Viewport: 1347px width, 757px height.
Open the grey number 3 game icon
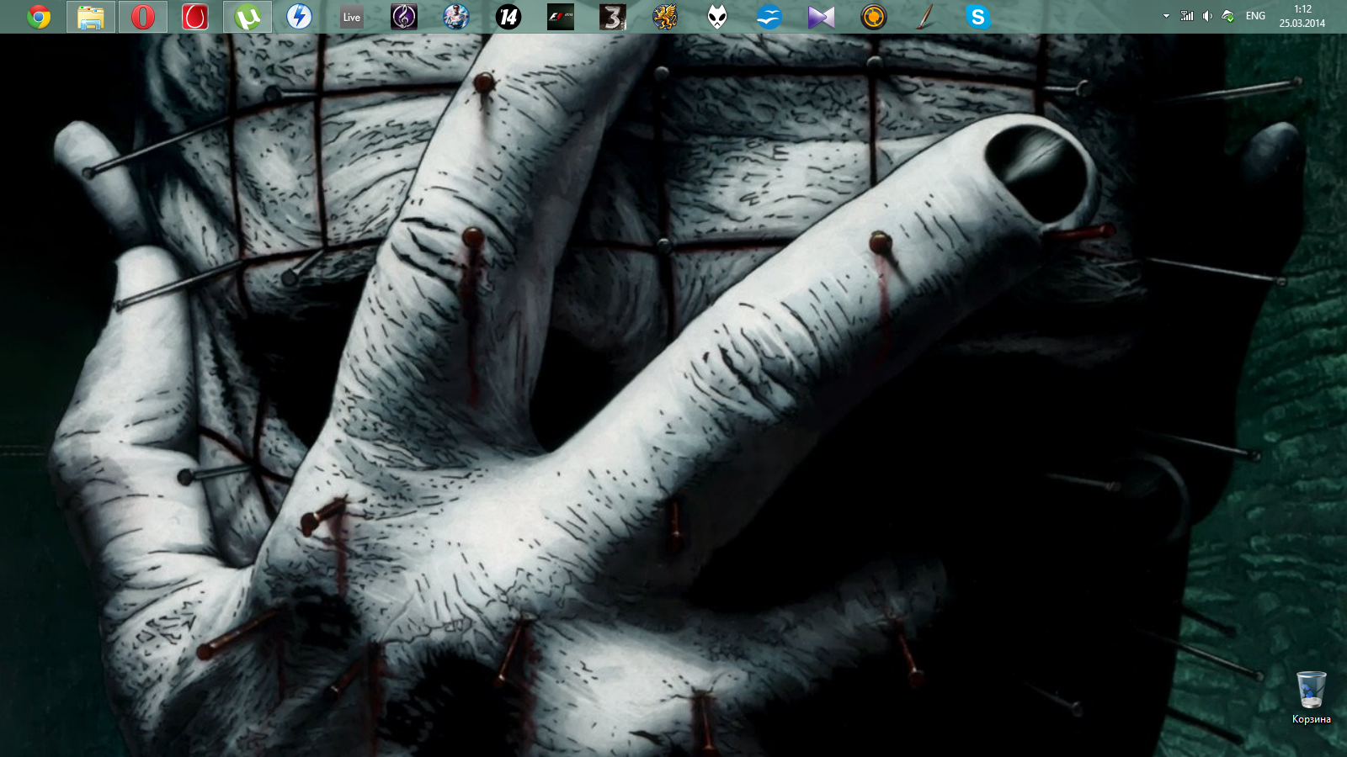coord(613,17)
